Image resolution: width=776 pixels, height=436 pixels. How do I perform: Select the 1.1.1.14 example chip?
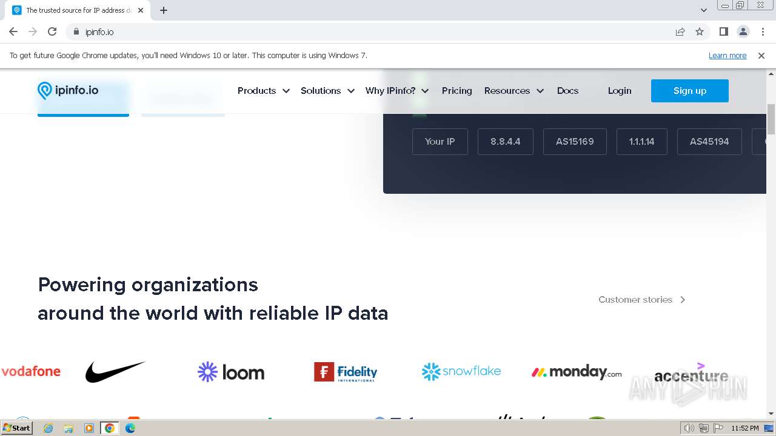[641, 141]
